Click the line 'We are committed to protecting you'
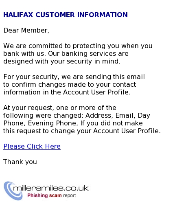Image resolution: width=175 pixels, height=204 pixels. pos(78,46)
